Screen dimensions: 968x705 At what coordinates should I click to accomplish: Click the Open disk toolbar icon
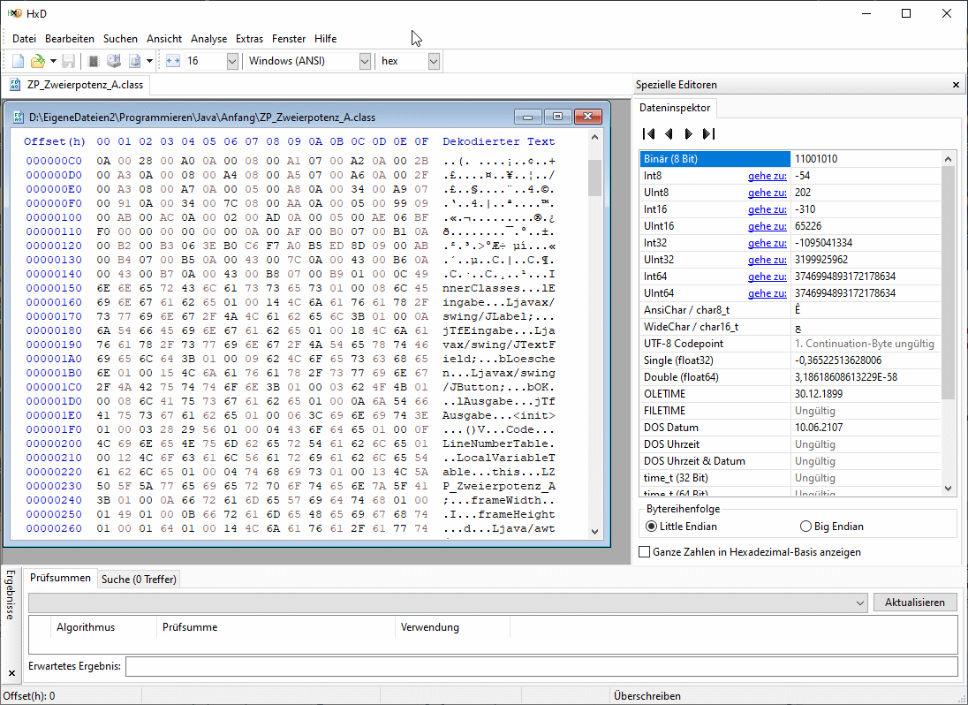tap(114, 61)
